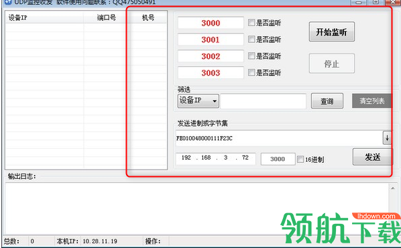Click the 停止 button
This screenshot has width=401, height=248.
[x=332, y=64]
